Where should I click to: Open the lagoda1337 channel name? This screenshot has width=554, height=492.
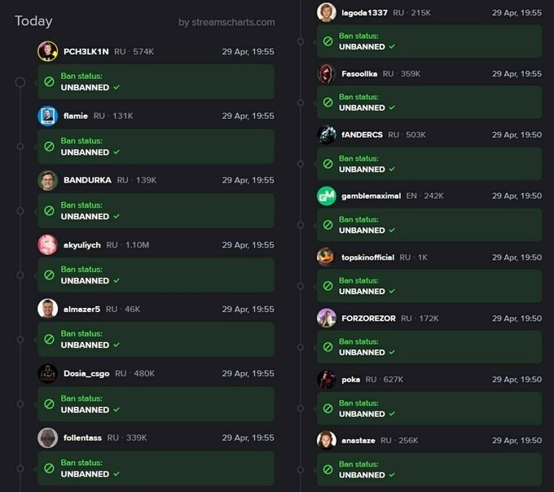tap(364, 13)
